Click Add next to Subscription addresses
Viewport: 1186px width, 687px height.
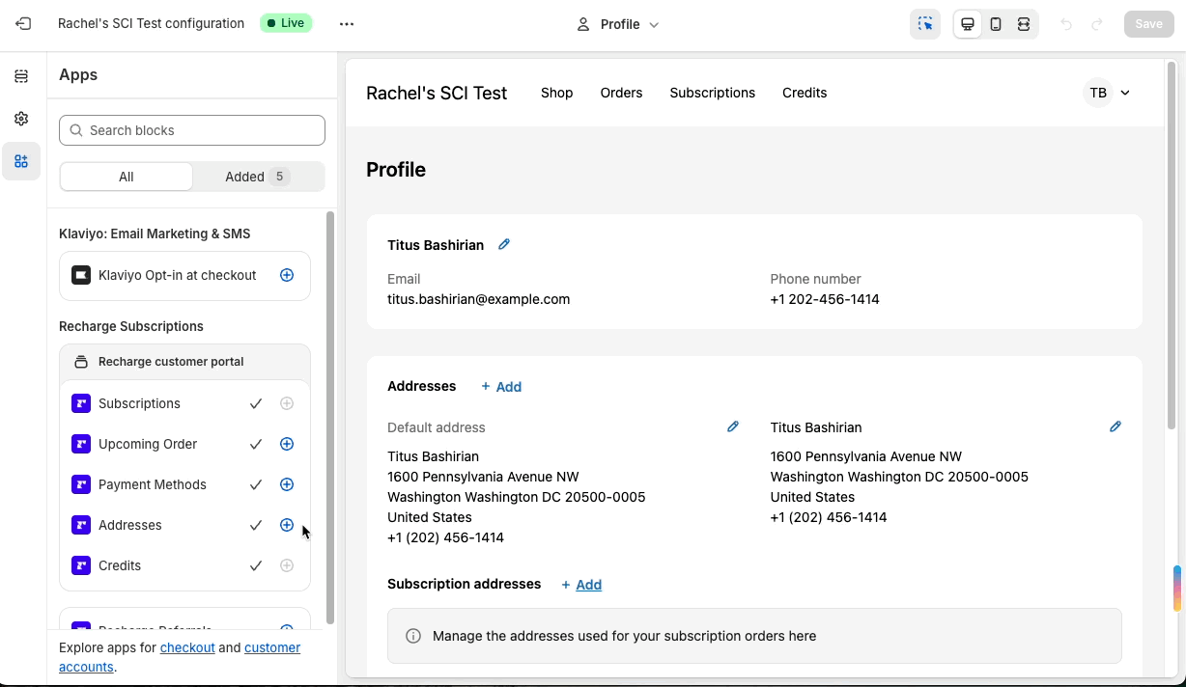(581, 585)
